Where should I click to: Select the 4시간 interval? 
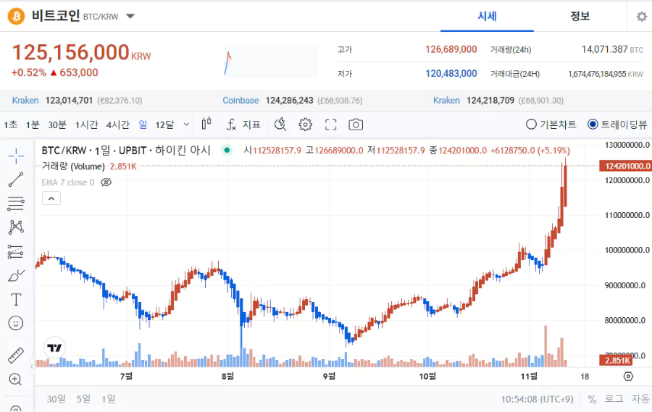pos(118,125)
